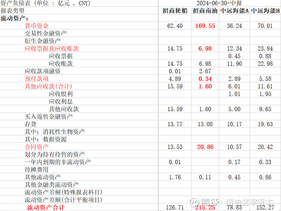The height and width of the screenshot is (211, 281).
Task: Click the red 20.86 value
Action: (x=205, y=147)
